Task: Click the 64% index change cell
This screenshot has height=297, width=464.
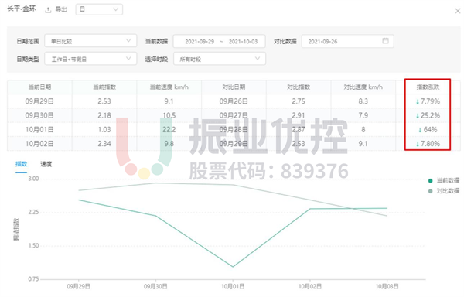Action: click(428, 130)
